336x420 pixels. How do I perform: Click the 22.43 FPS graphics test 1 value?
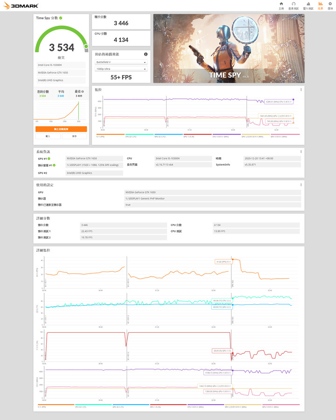pyautogui.click(x=123, y=231)
